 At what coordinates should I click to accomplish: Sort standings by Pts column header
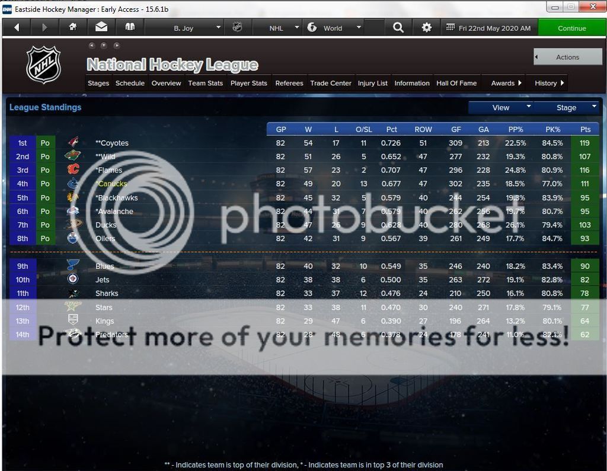(x=585, y=129)
